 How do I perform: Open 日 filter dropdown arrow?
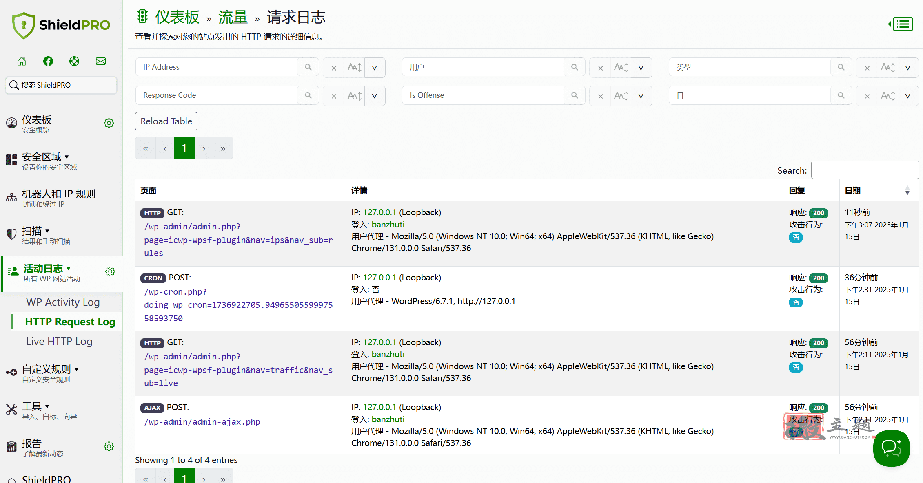[x=908, y=96]
